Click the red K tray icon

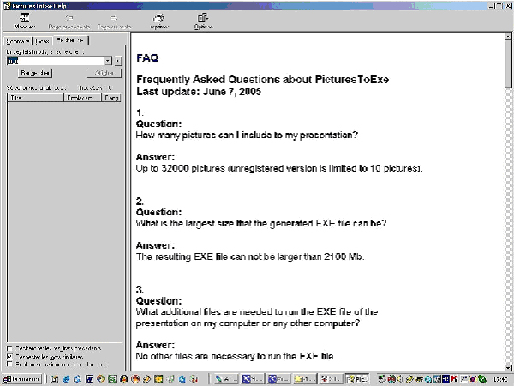click(454, 379)
